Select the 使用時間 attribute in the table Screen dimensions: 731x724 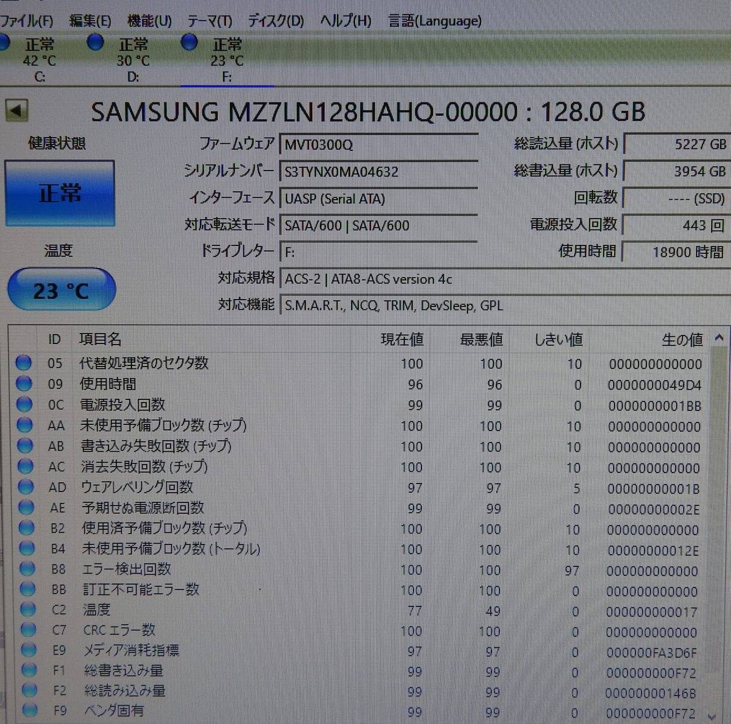[x=108, y=384]
